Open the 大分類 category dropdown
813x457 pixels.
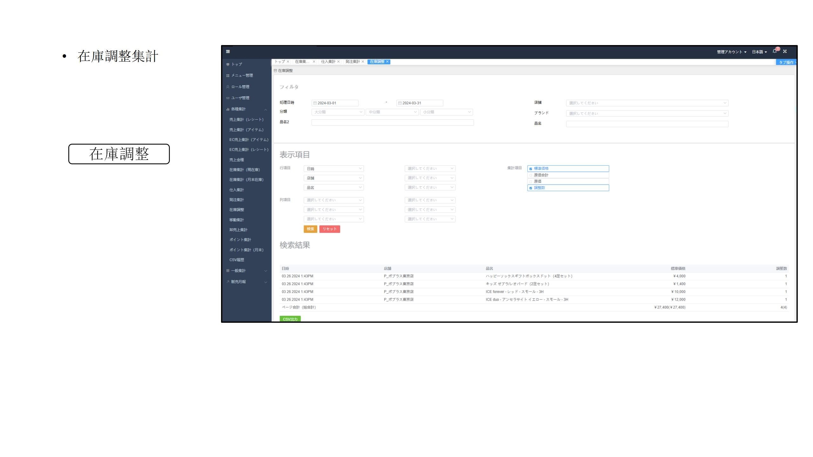point(338,112)
